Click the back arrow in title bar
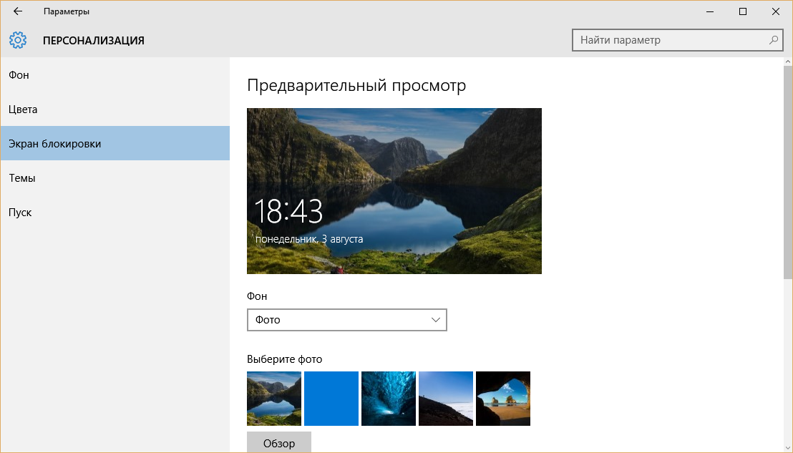This screenshot has width=793, height=453. [x=18, y=11]
